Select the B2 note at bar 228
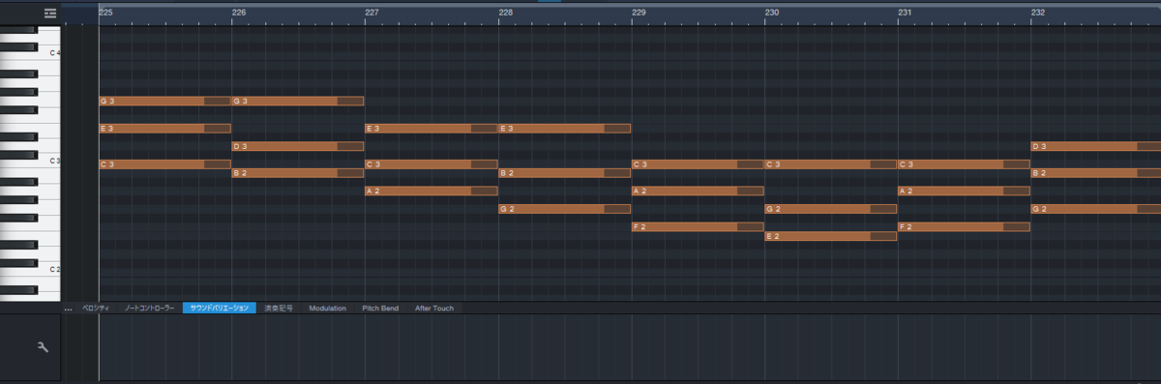 [x=564, y=173]
